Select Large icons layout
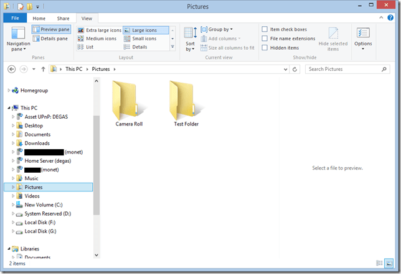The height and width of the screenshot is (274, 401). click(146, 30)
